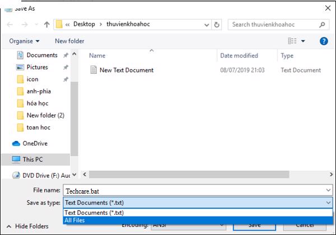
Task: Sort files by Date modified column
Action: coord(239,55)
